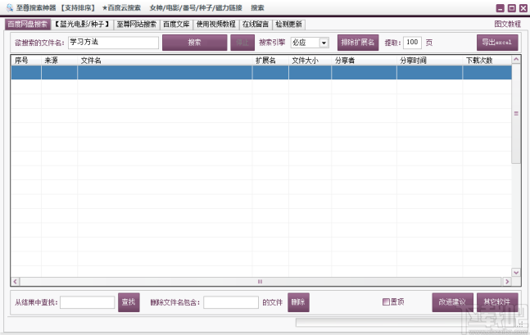
Task: Click the 导出excel button
Action: (497, 42)
